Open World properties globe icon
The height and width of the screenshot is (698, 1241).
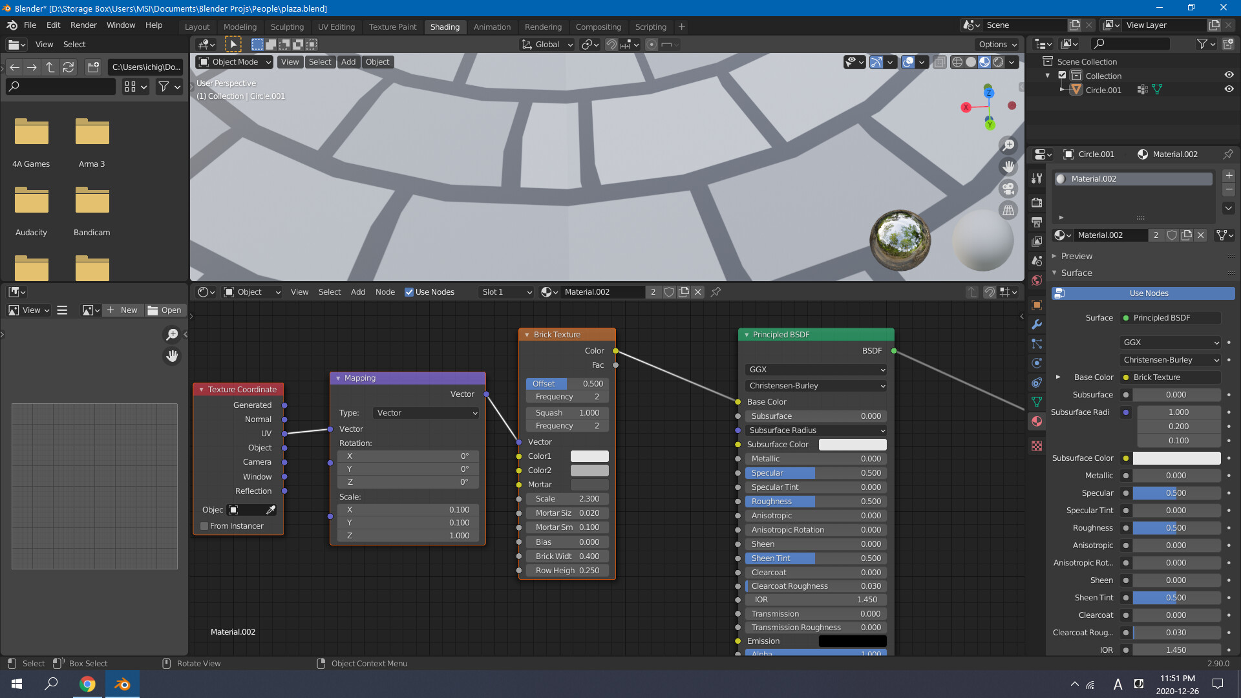pyautogui.click(x=1037, y=280)
